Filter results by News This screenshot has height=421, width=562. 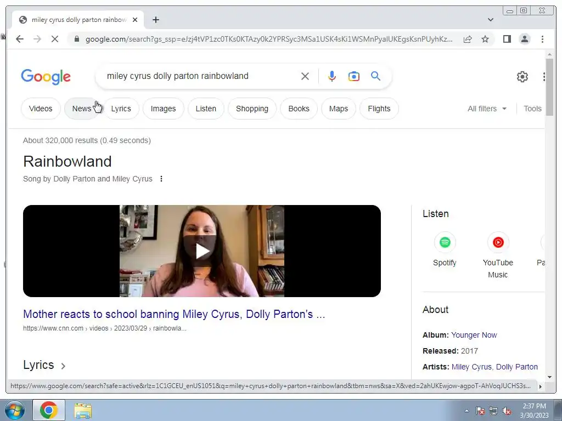click(81, 109)
